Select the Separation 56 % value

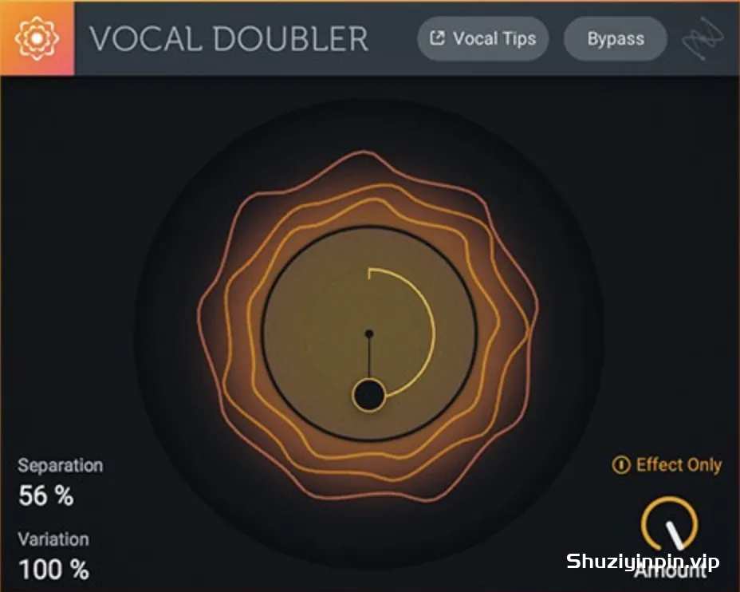[46, 495]
